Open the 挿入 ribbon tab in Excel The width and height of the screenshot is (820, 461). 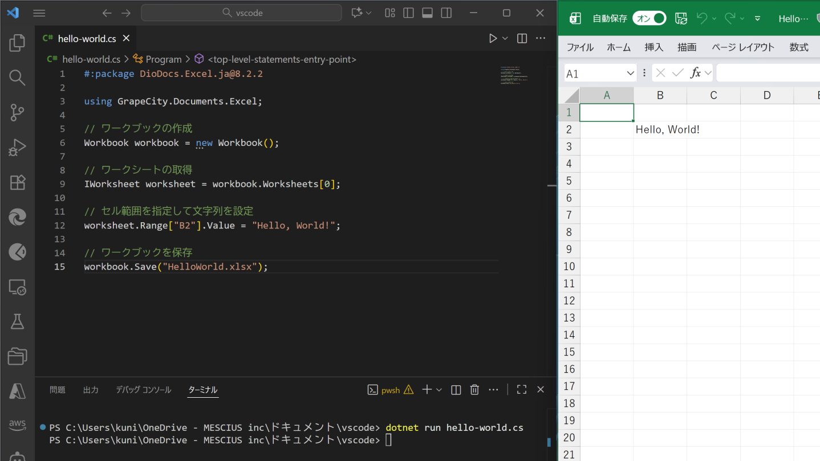(x=653, y=47)
